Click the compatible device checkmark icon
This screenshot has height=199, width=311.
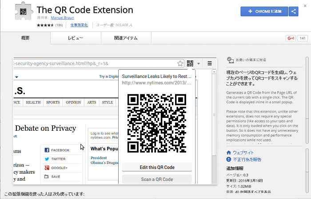[230, 60]
